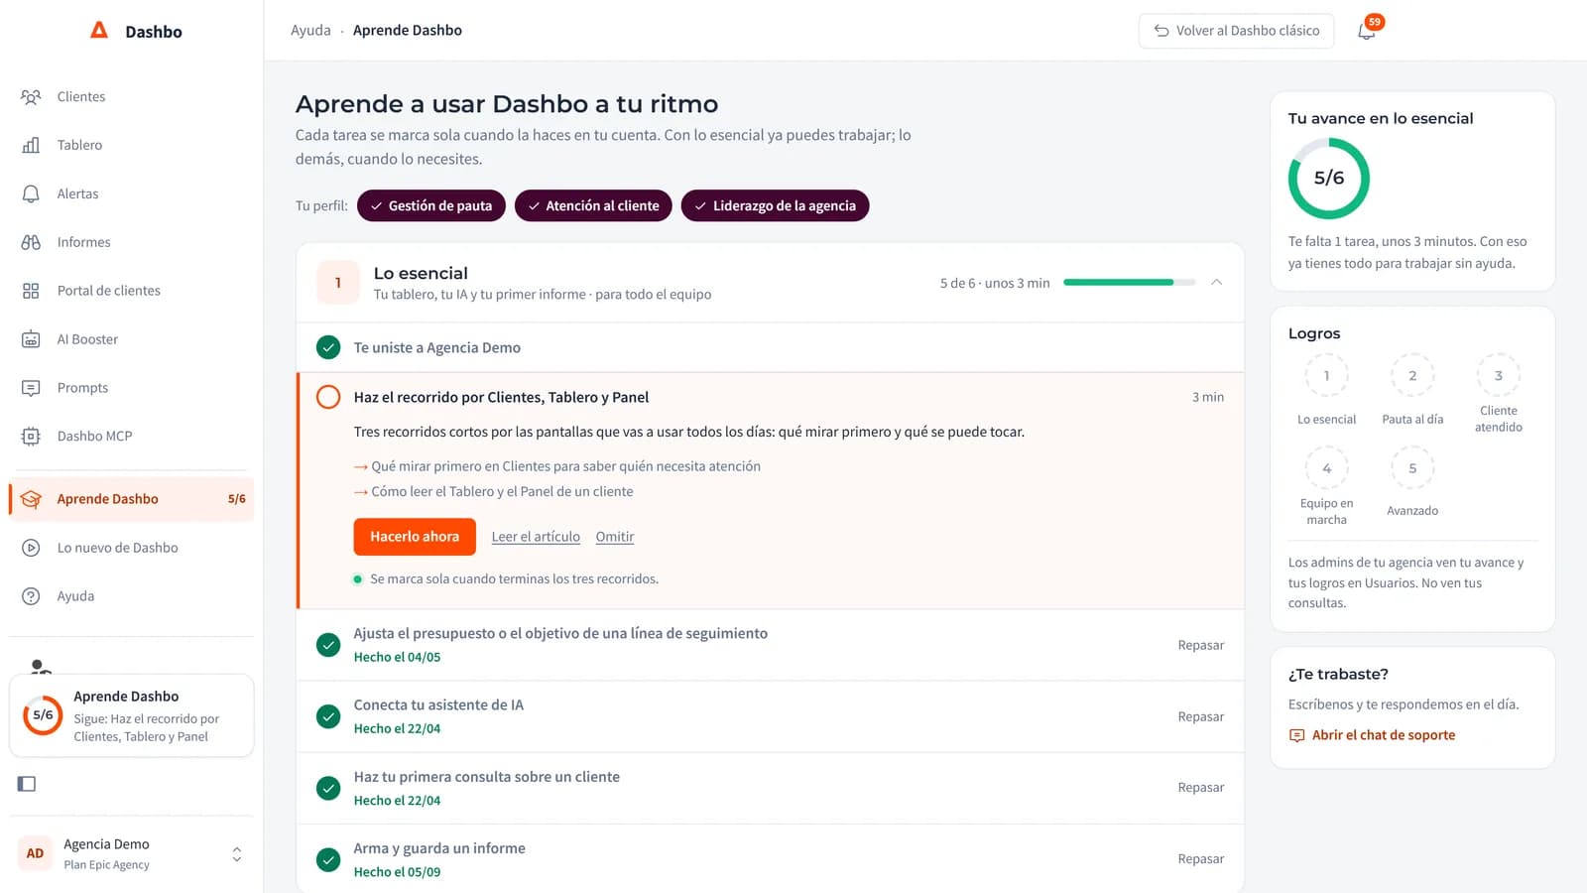
Task: Open the Aprende Dashbo sidebar menu item
Action: pyautogui.click(x=131, y=499)
